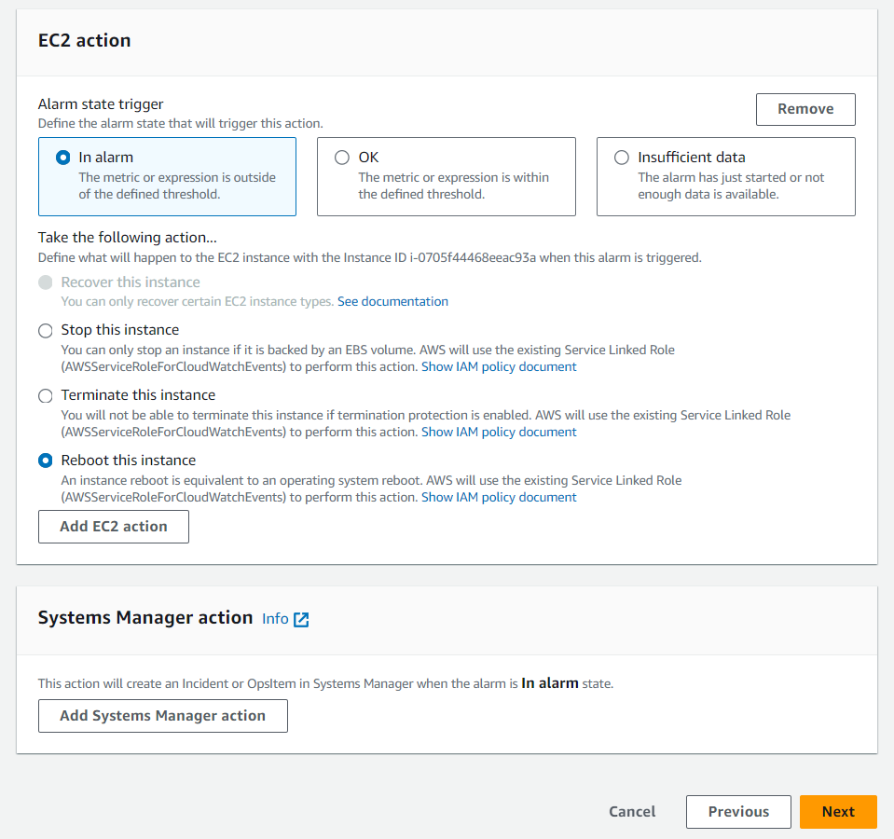
Task: Show IAM policy document for Terminate action
Action: (499, 433)
